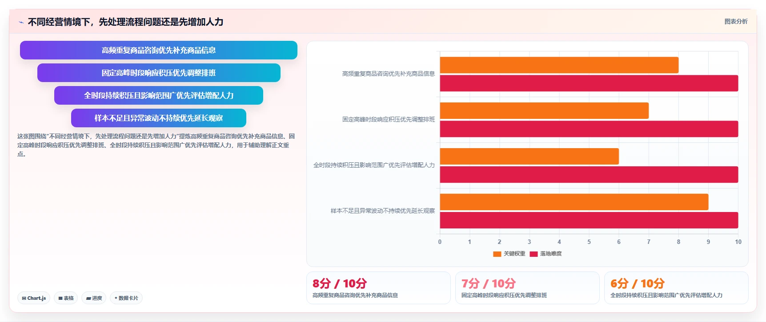
Task: Click the orange bar for 全时段持续积压且影响范围广优先评估增配人力
Action: click(529, 157)
